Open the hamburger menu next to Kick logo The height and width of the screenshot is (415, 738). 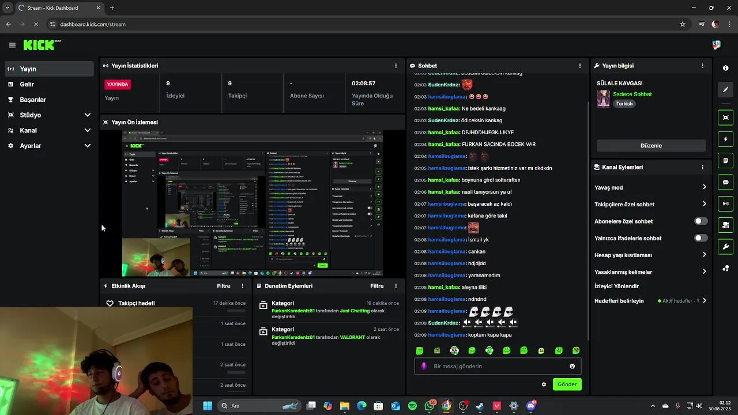click(x=12, y=45)
